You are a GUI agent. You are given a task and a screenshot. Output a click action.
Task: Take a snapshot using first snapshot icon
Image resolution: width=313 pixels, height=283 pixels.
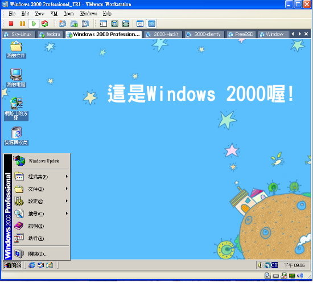tap(63, 23)
